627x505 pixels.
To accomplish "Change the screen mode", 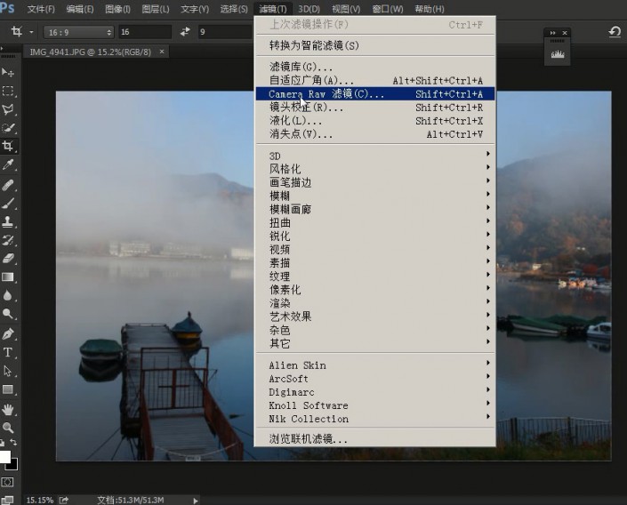I will click(8, 500).
